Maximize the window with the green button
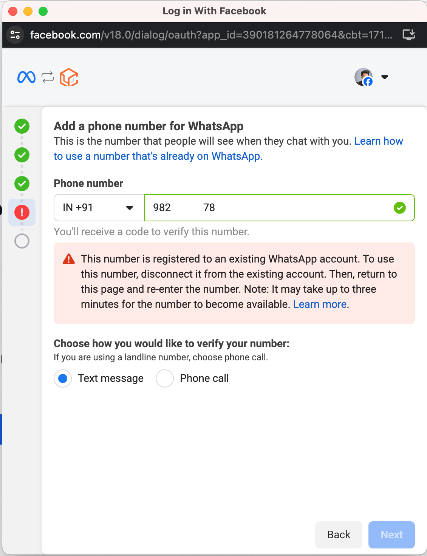The image size is (427, 556). tap(43, 11)
